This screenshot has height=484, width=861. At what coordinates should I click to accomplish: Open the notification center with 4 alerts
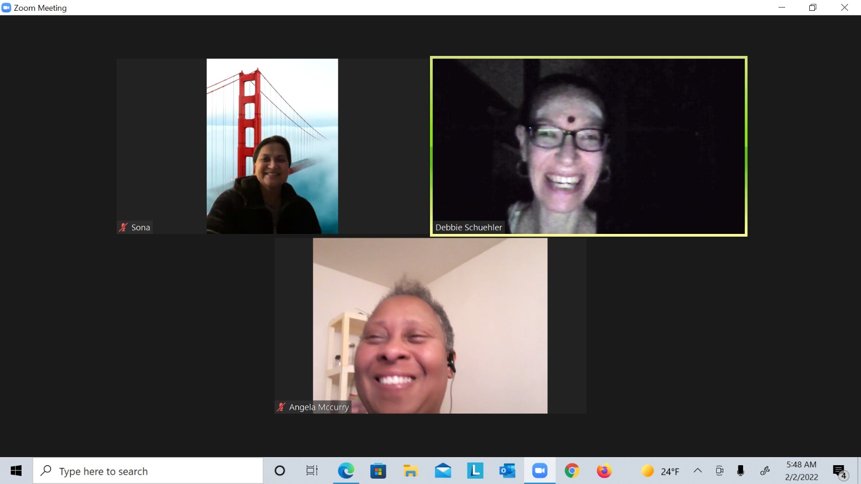[839, 472]
